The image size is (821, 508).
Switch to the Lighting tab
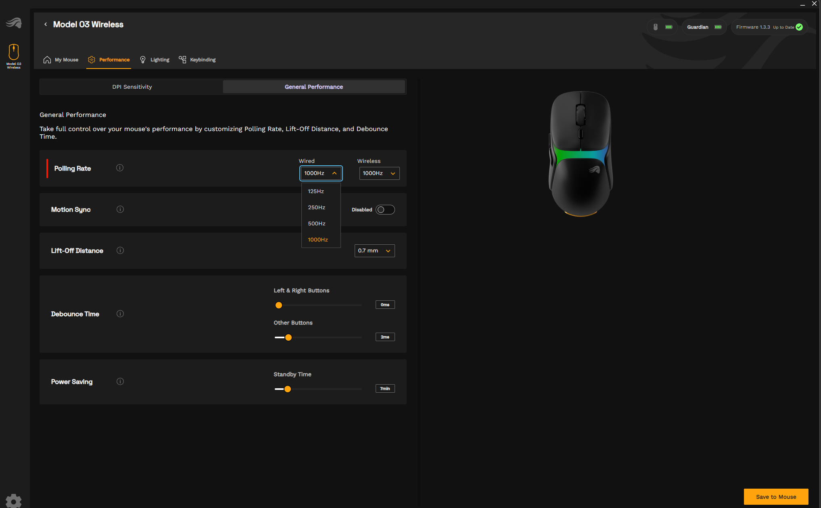(x=155, y=60)
